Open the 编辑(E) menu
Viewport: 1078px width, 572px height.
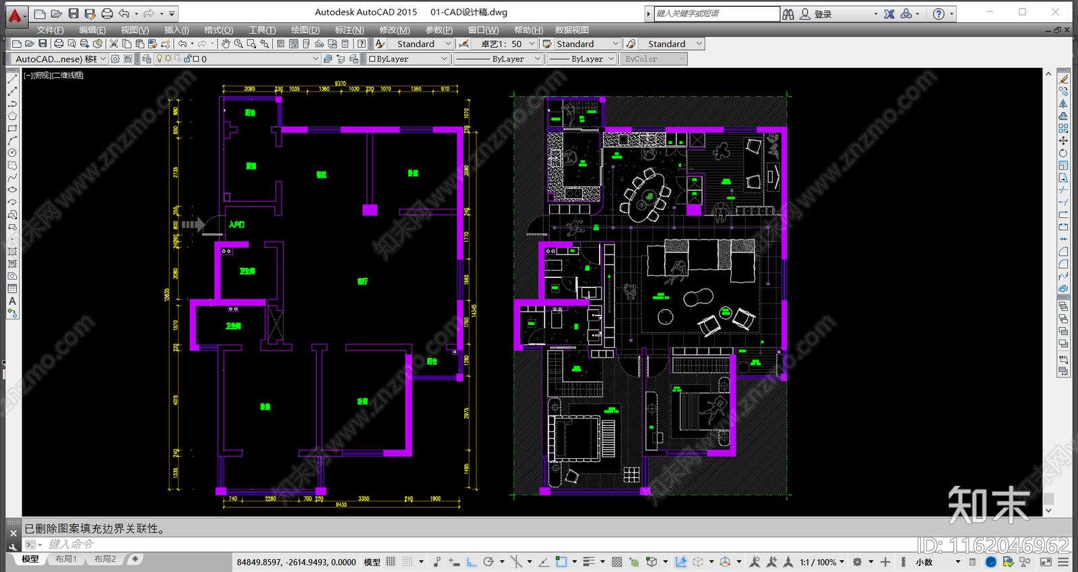[x=92, y=30]
